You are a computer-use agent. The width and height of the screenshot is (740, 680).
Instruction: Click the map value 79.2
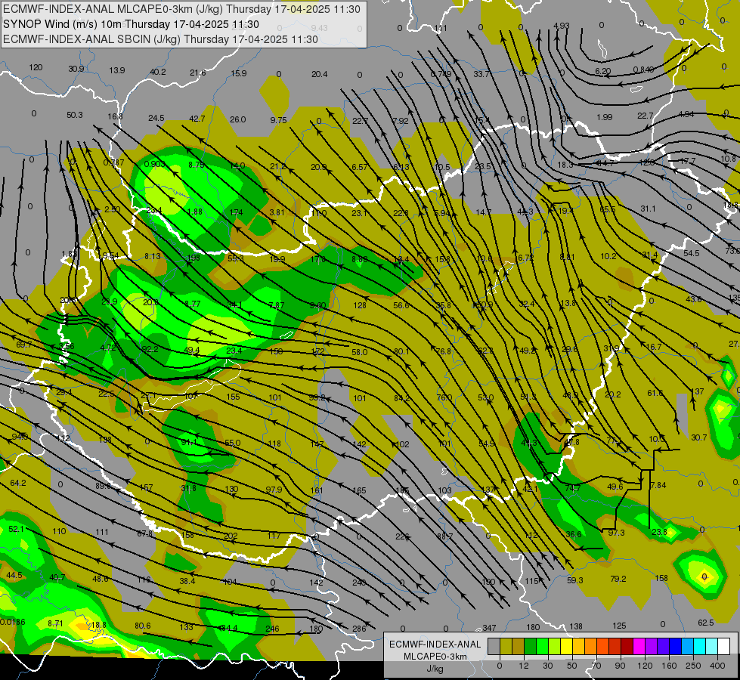(618, 579)
